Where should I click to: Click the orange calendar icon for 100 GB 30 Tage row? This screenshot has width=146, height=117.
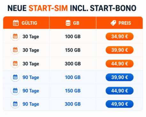pyautogui.click(x=15, y=36)
